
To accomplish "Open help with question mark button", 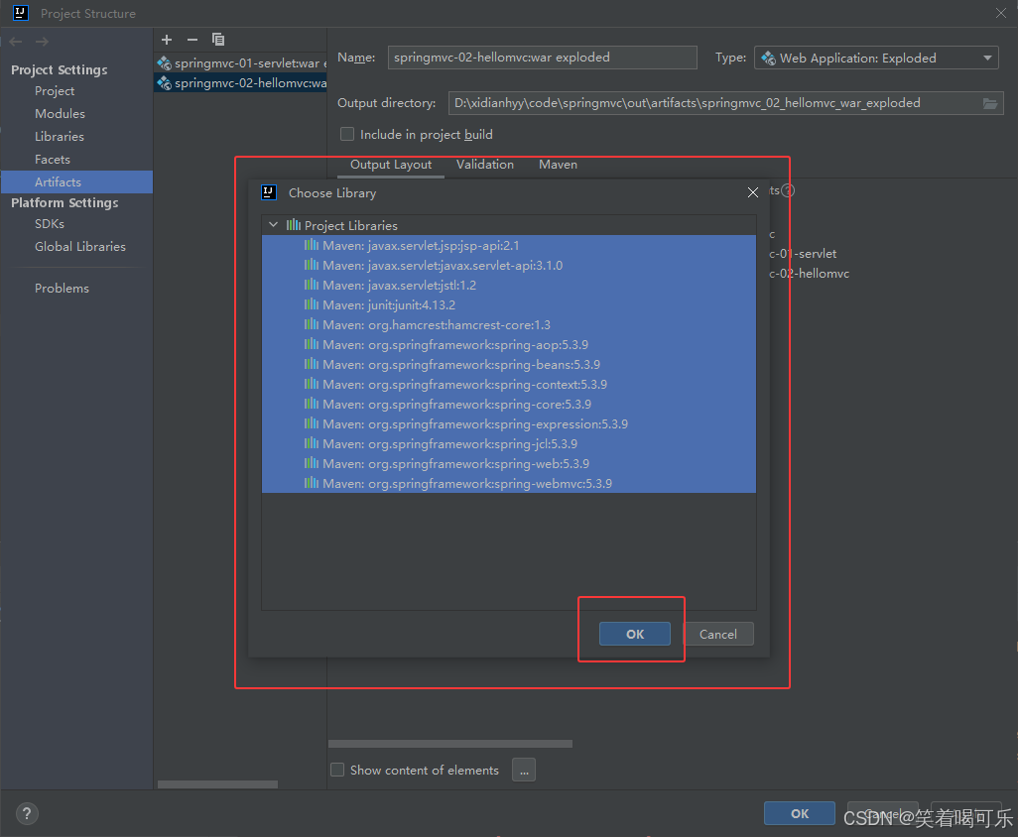I will click(x=27, y=813).
